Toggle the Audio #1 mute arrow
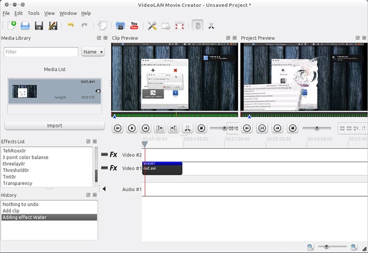Image resolution: width=368 pixels, height=253 pixels. click(104, 189)
